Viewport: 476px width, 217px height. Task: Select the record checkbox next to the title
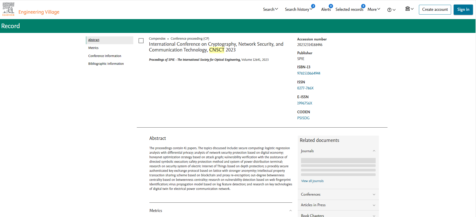tap(141, 41)
